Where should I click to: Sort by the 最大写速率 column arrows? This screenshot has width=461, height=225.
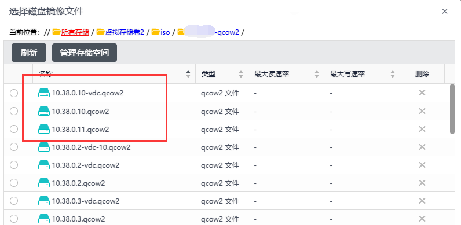(393, 74)
